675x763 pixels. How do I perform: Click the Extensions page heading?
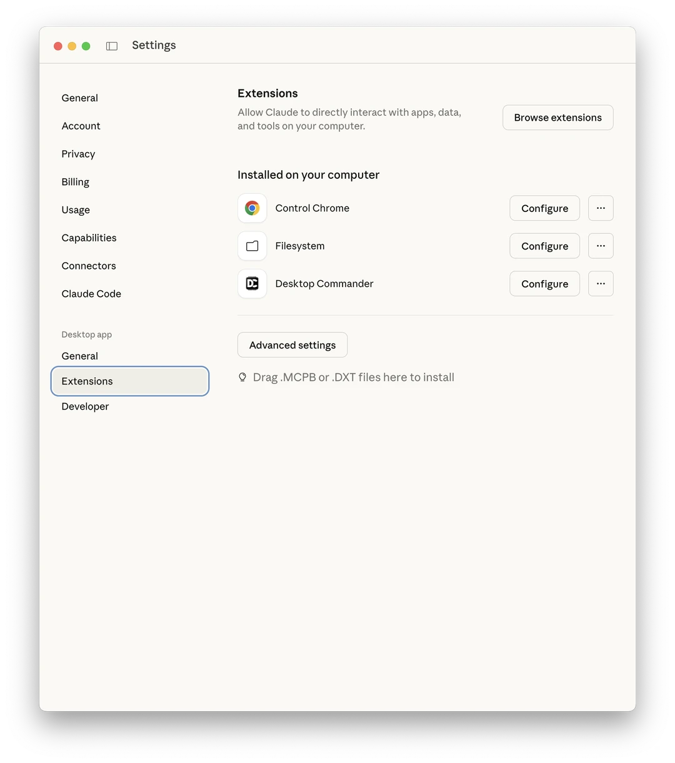(267, 93)
